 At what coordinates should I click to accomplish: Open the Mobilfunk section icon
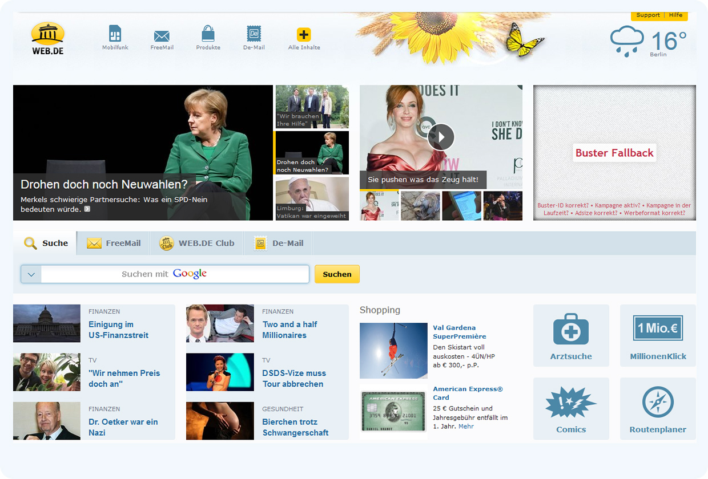(x=114, y=34)
